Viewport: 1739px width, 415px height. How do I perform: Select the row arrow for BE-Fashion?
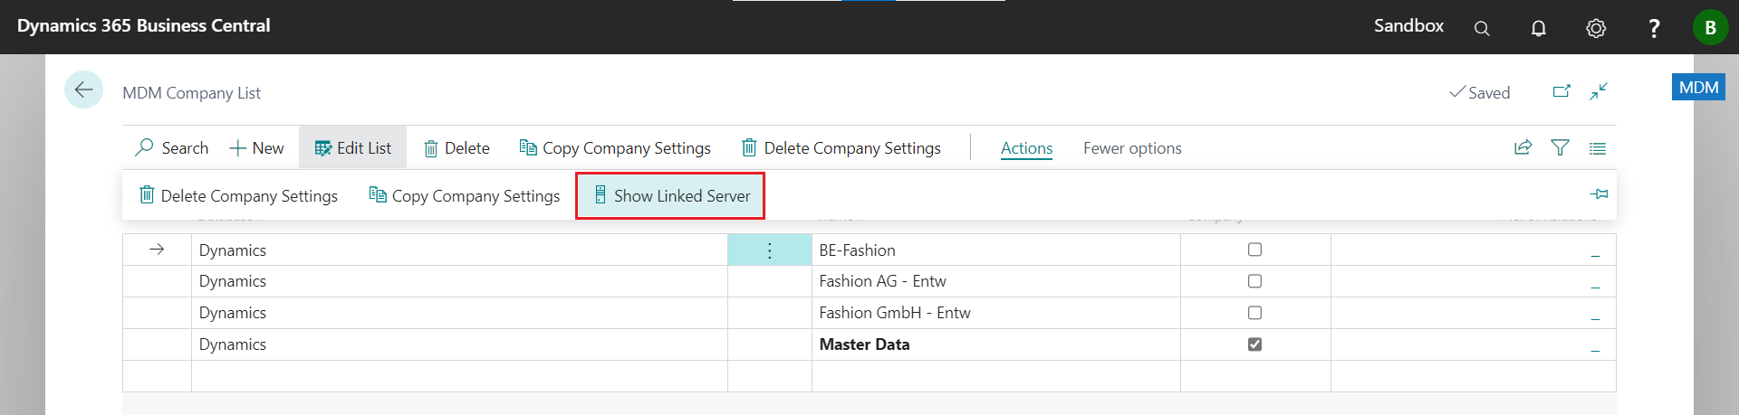[157, 250]
